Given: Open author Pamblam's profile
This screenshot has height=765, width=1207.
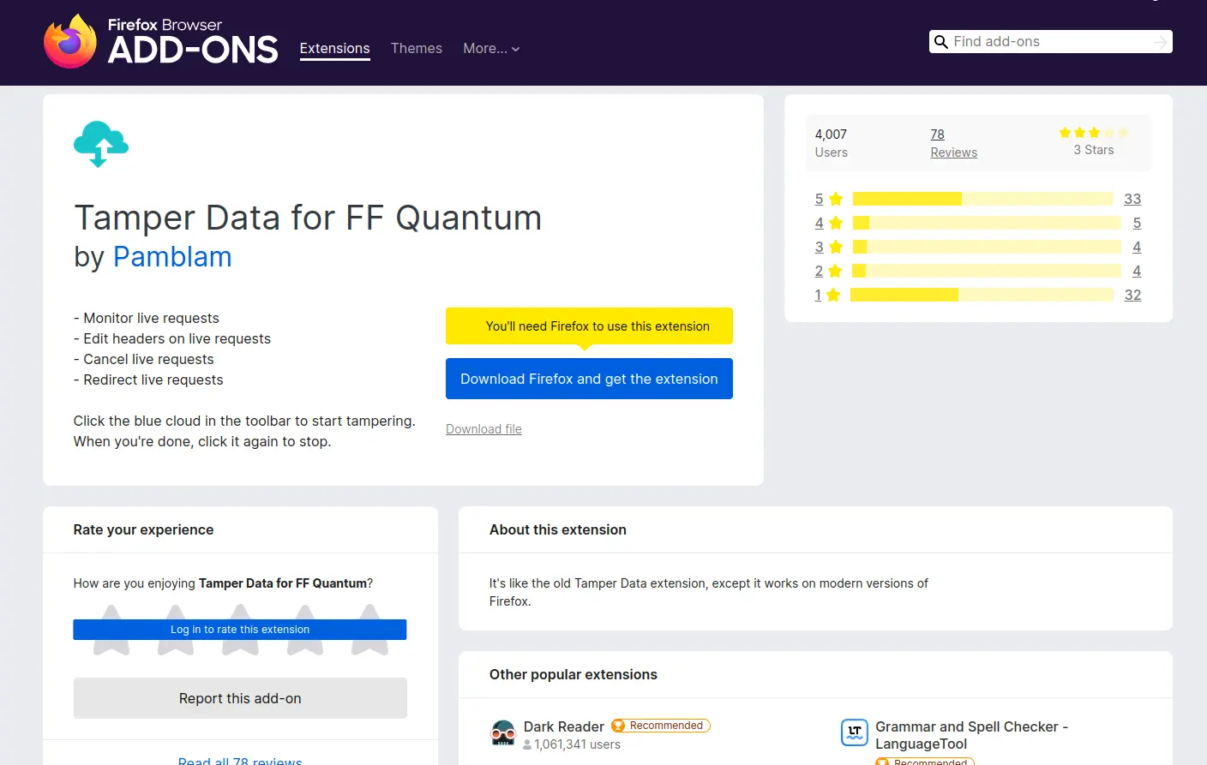Looking at the screenshot, I should coord(172,257).
